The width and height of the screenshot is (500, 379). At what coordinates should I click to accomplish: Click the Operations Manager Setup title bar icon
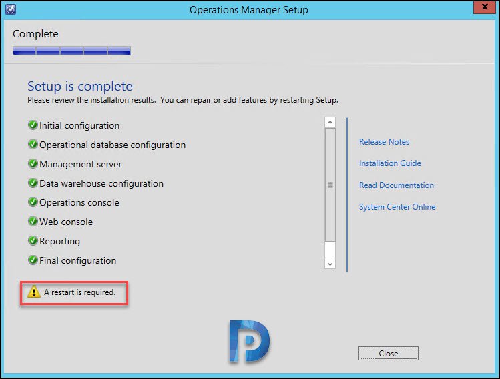(11, 9)
